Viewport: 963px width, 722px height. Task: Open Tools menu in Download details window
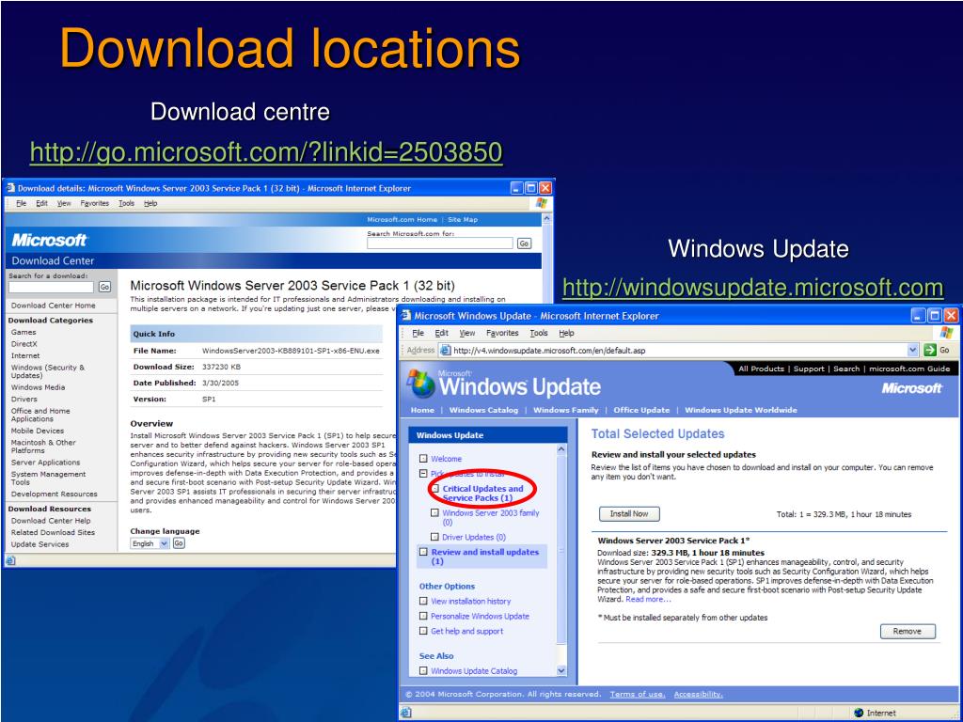tap(127, 203)
